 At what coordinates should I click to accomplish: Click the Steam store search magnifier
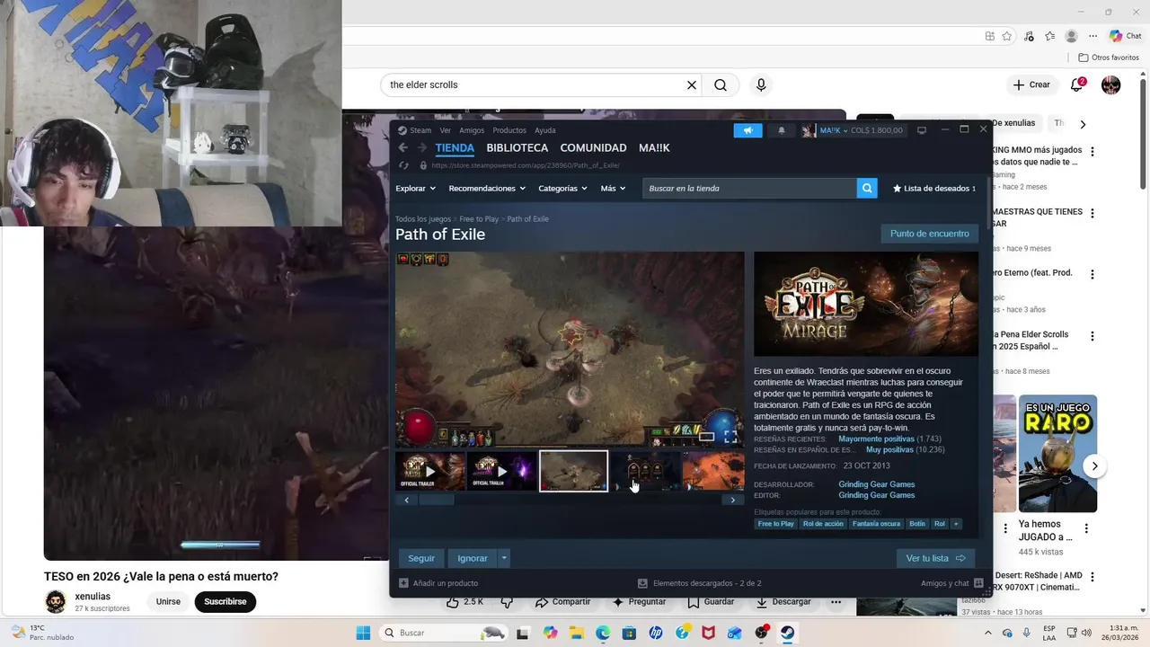click(867, 189)
